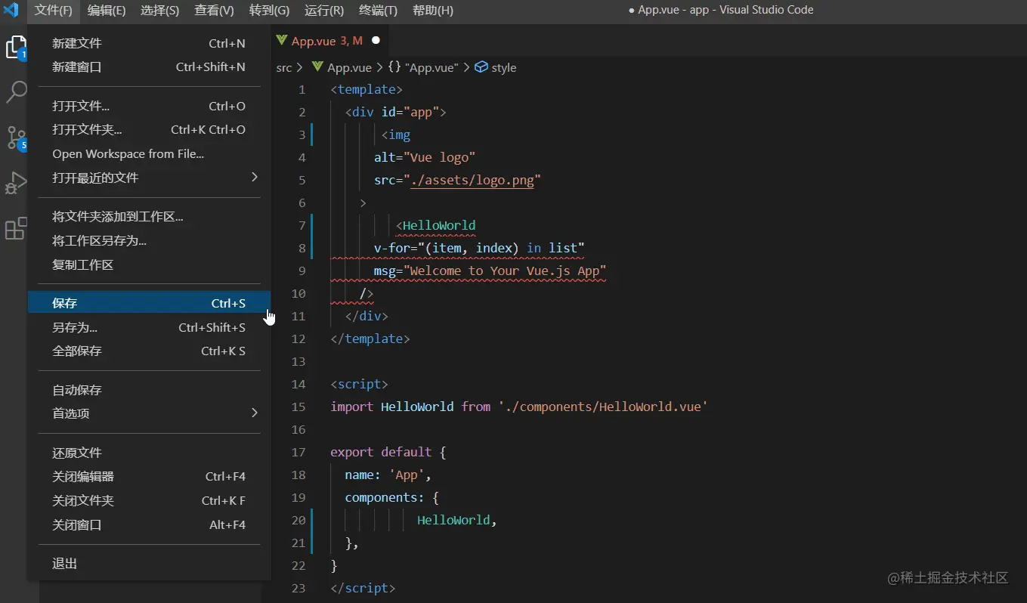This screenshot has width=1027, height=603.
Task: Click 保存 to save the file
Action: [149, 303]
